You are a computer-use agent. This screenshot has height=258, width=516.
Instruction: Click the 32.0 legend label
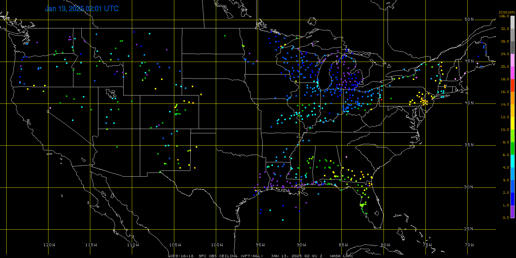505,29
